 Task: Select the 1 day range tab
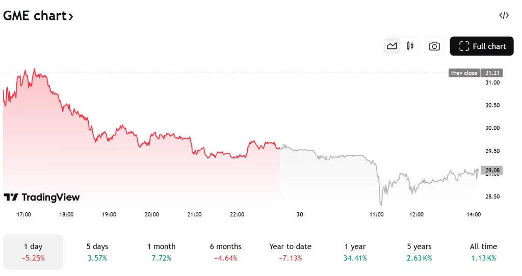[33, 252]
